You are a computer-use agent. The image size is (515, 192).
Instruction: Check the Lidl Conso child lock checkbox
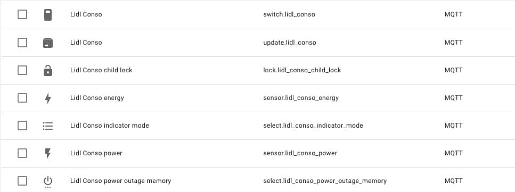22,70
